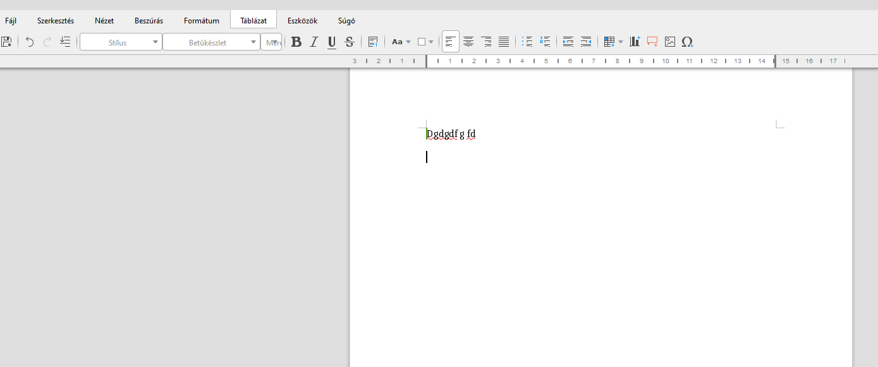Image resolution: width=878 pixels, height=367 pixels.
Task: Toggle bold formatting
Action: pyautogui.click(x=296, y=42)
